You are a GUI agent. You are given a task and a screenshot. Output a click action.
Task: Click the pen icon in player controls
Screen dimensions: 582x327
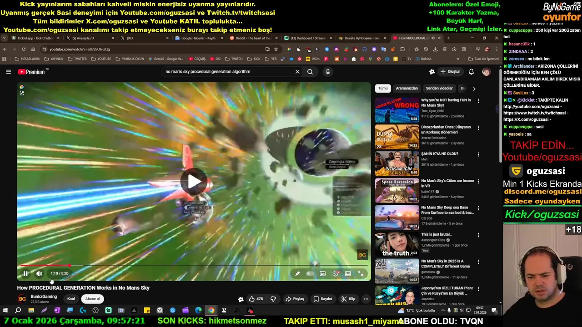297,273
